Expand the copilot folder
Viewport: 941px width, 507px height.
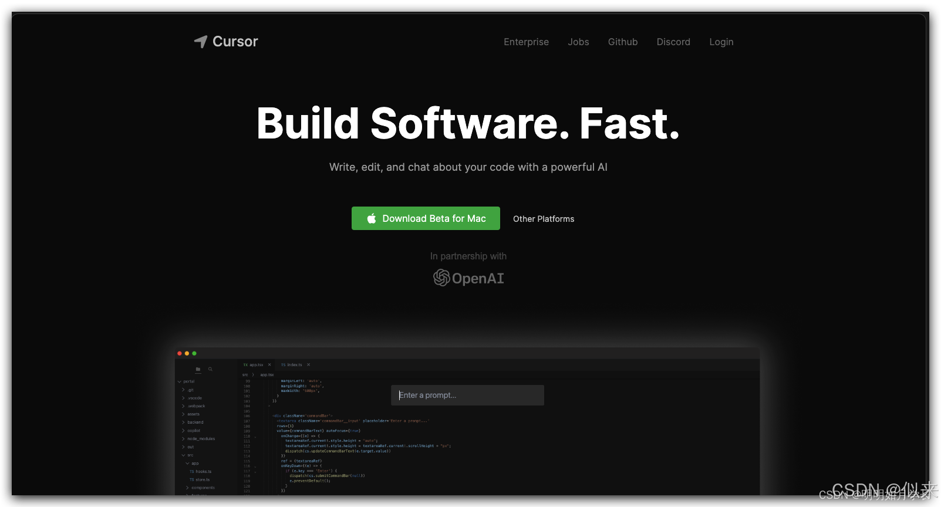point(192,431)
